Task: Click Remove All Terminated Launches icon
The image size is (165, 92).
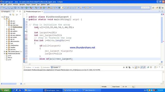Action: pyautogui.click(x=129, y=67)
